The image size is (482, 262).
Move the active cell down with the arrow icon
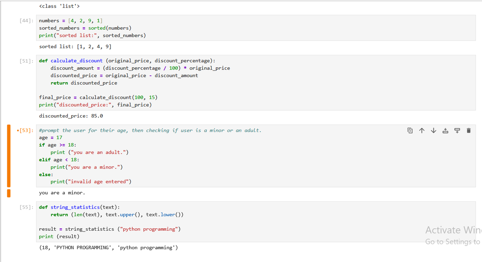(x=433, y=130)
